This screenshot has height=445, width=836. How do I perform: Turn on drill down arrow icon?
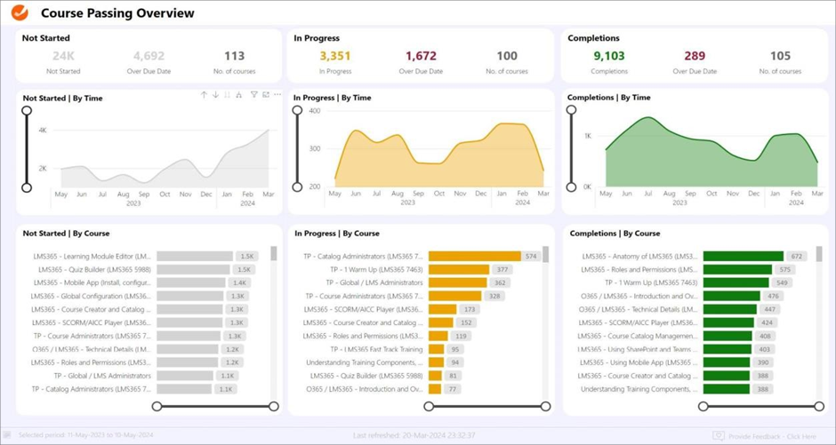click(x=215, y=95)
